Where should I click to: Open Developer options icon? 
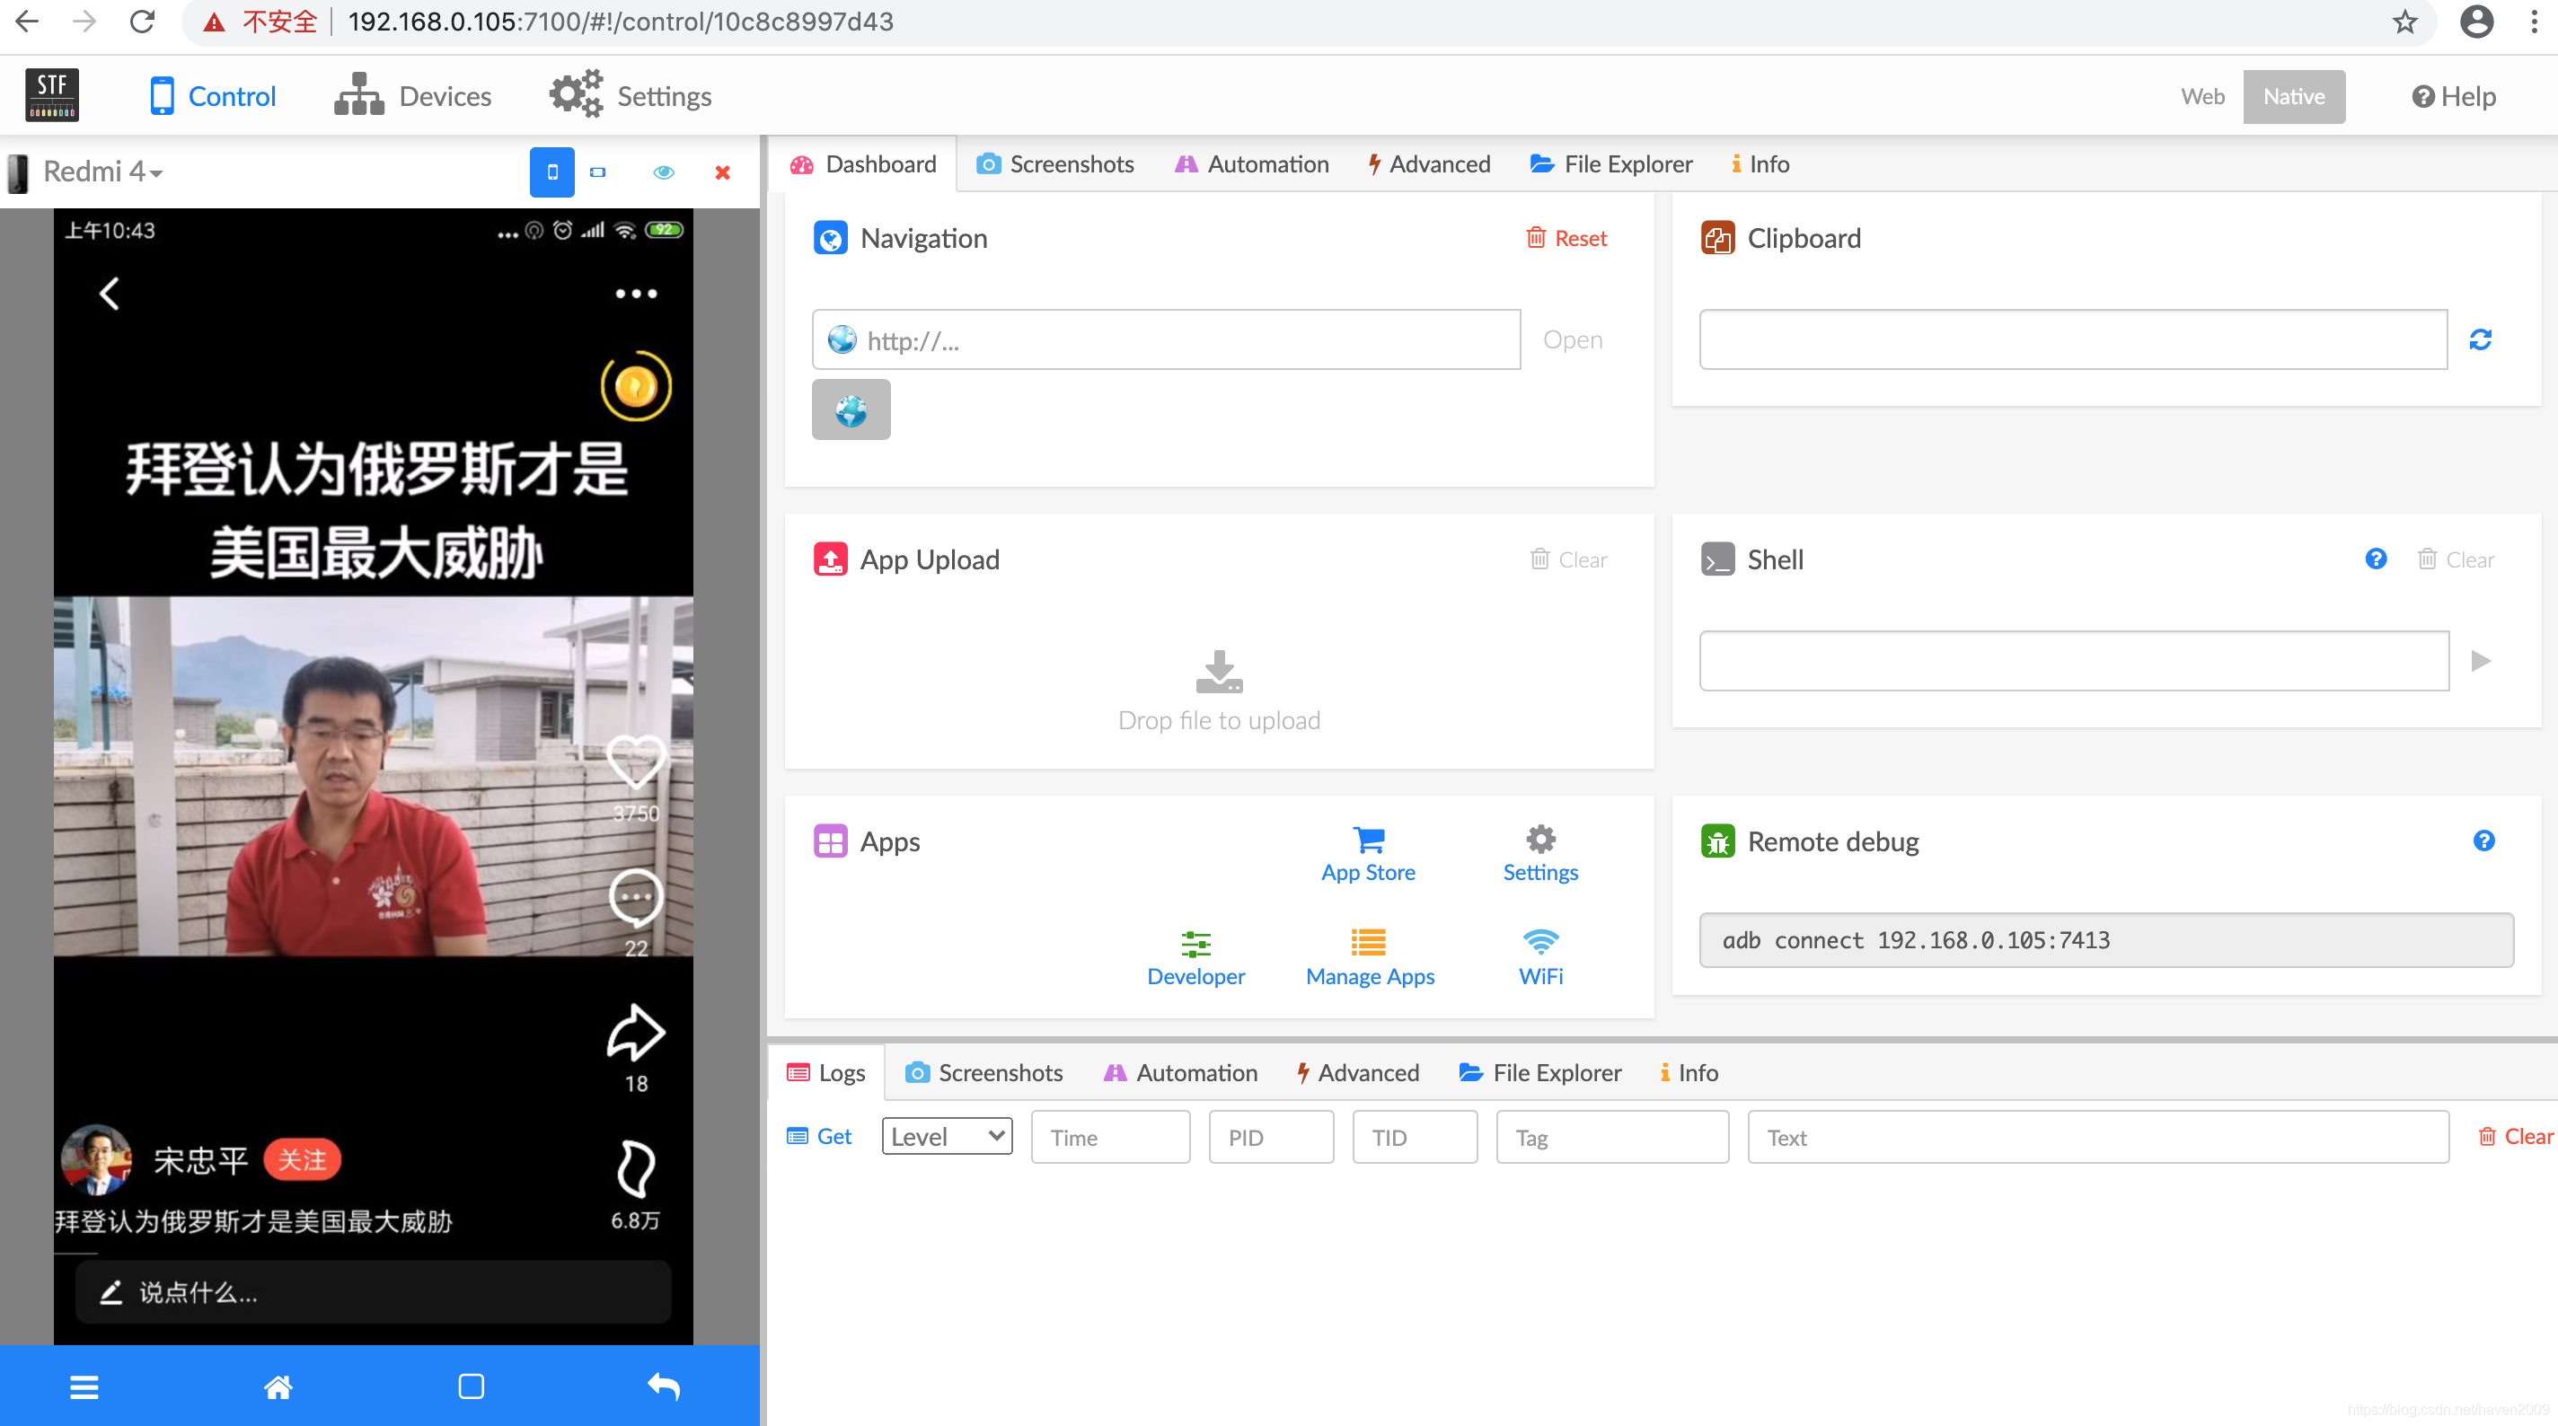[x=1195, y=944]
